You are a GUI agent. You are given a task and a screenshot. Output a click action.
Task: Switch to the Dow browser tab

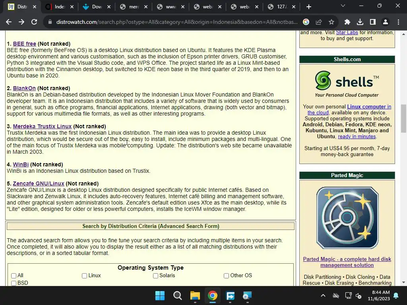pyautogui.click(x=97, y=7)
